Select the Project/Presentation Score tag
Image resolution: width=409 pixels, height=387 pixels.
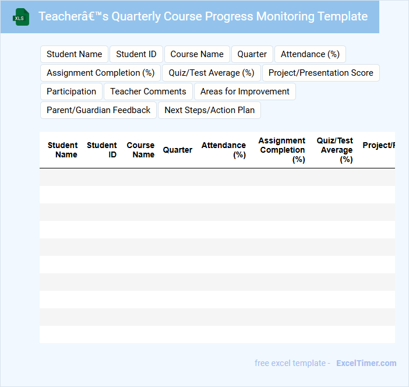(x=321, y=73)
